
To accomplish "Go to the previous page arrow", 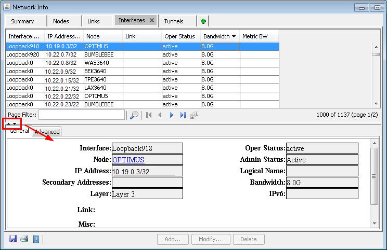I will pyautogui.click(x=160, y=115).
